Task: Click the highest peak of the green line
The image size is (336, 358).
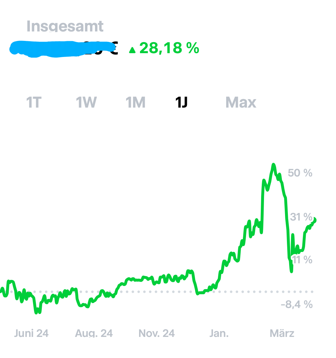Action: pos(273,165)
